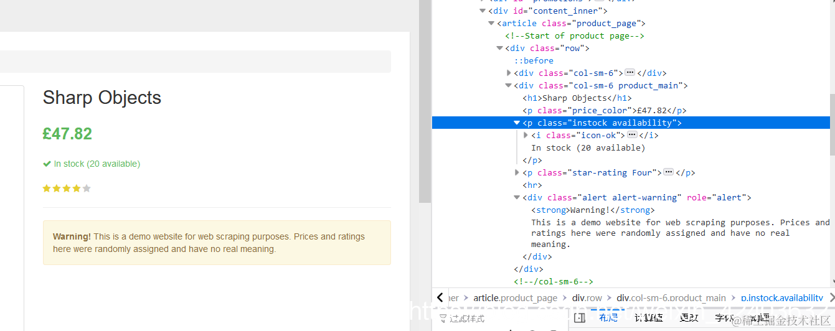Image resolution: width=835 pixels, height=331 pixels.
Task: Click ellipsis badge in star-rating row
Action: tap(668, 172)
